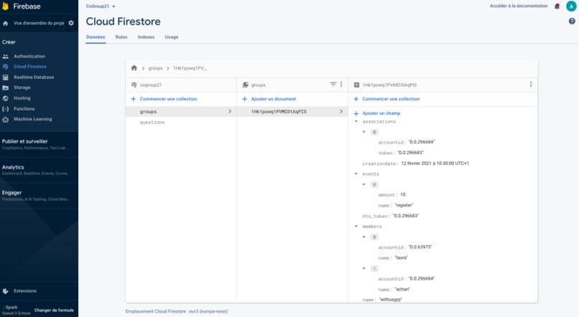Expand the Analytics section
This screenshot has height=317, width=579.
39,170
